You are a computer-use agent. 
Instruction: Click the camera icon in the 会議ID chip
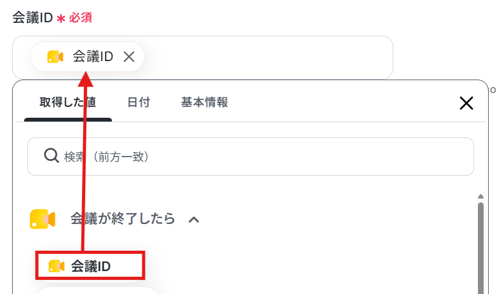(x=55, y=57)
